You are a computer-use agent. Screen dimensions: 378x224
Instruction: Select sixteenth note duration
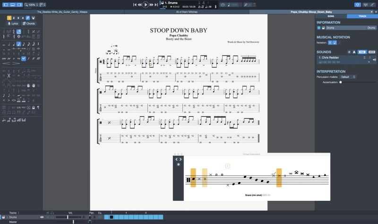pos(24,44)
